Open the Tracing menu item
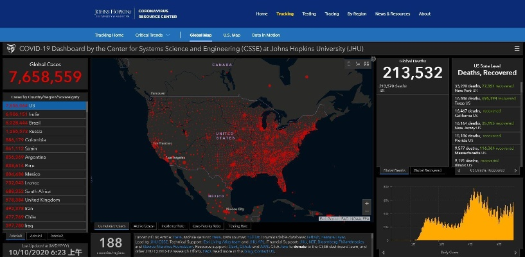Viewport: 525px width, 257px height. [x=332, y=14]
